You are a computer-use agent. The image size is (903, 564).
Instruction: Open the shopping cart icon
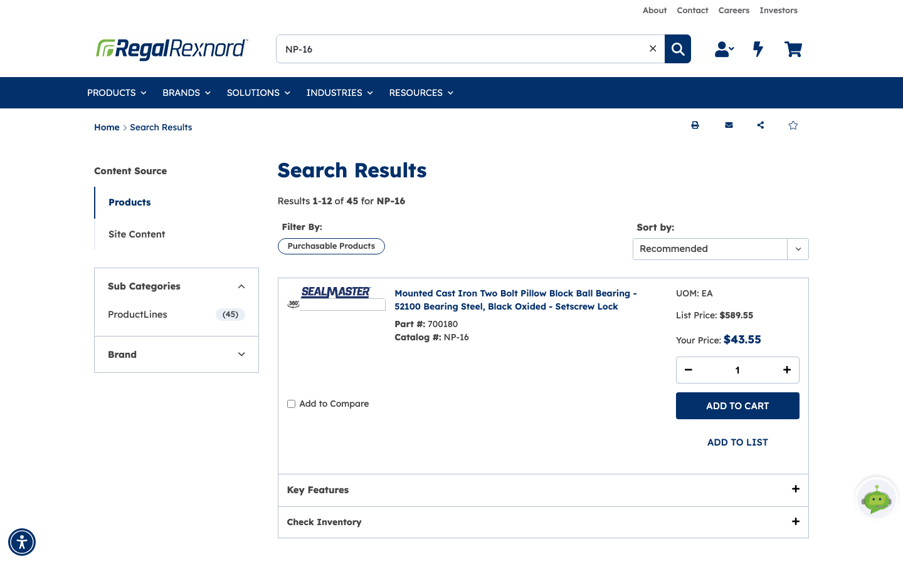793,49
